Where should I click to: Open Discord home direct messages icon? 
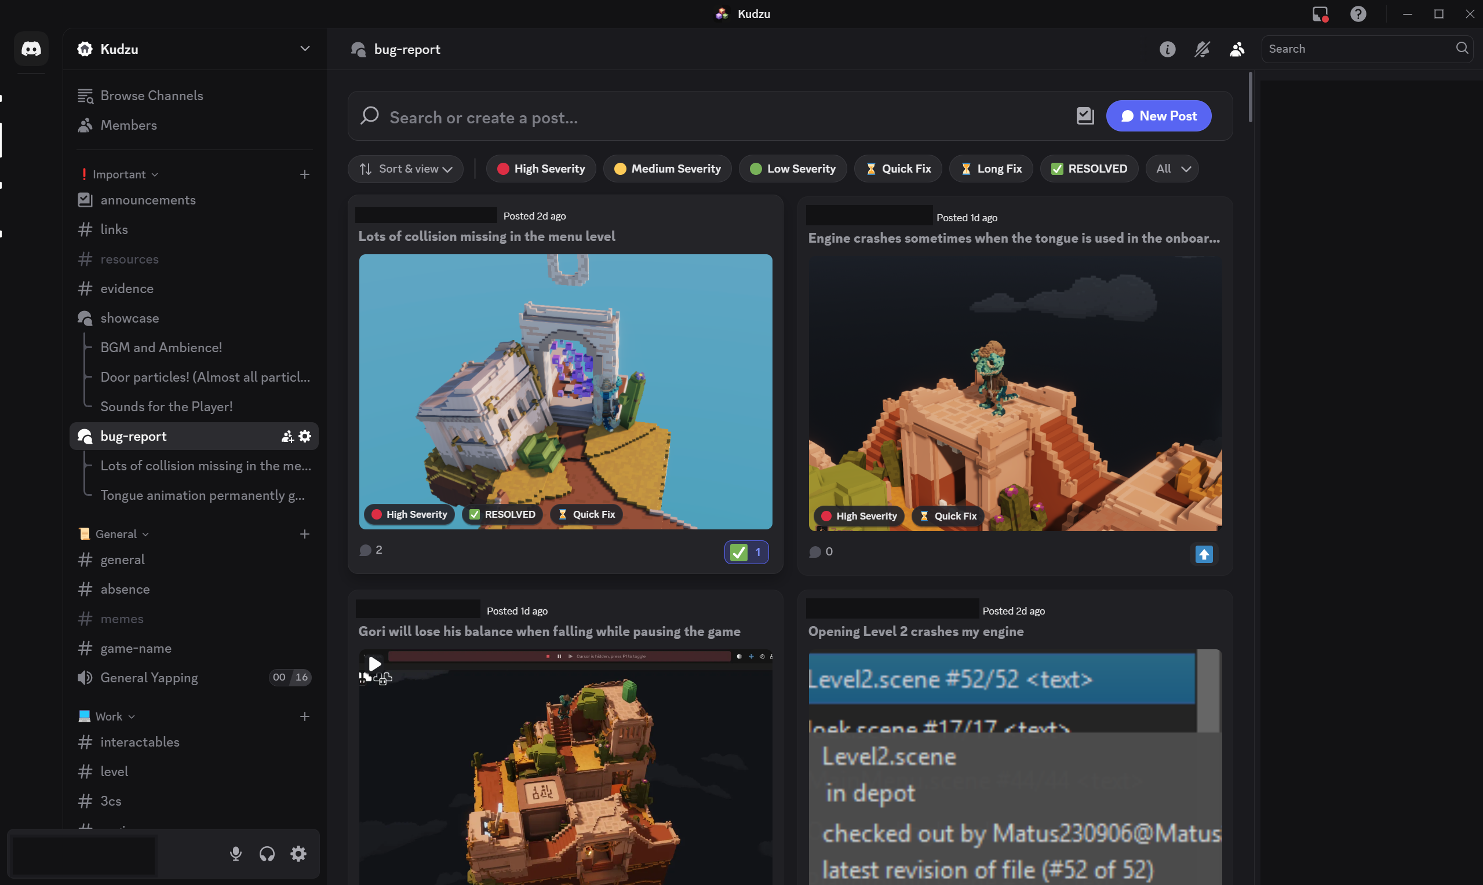(31, 48)
